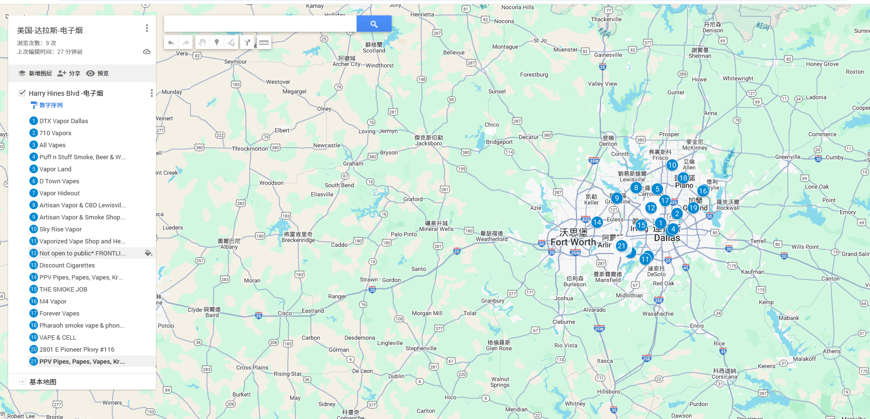Image resolution: width=870 pixels, height=419 pixels.
Task: Expand the 基本地图 base map section
Action: [22, 381]
